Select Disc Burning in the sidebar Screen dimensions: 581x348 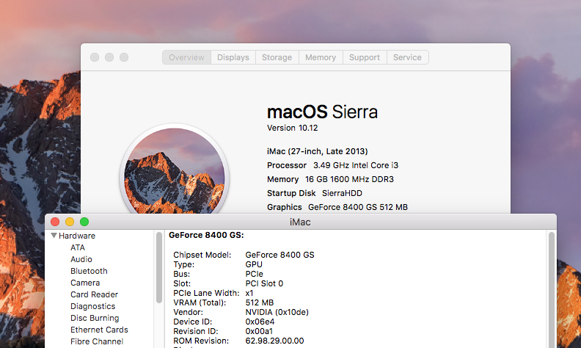tap(95, 318)
